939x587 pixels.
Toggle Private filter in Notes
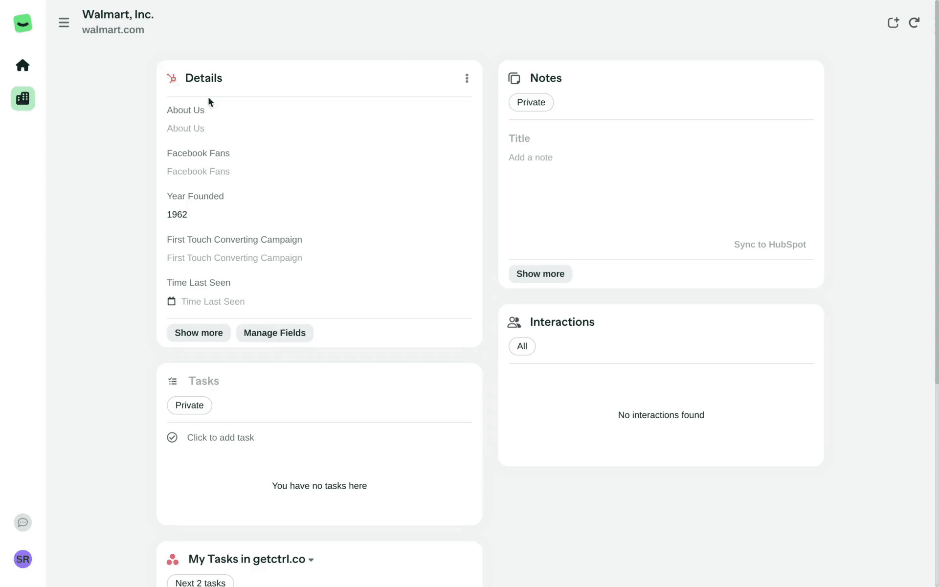[531, 102]
